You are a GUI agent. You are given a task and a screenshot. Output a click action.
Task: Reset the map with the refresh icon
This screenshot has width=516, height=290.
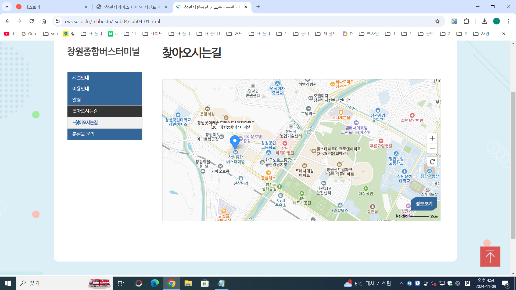pos(432,162)
